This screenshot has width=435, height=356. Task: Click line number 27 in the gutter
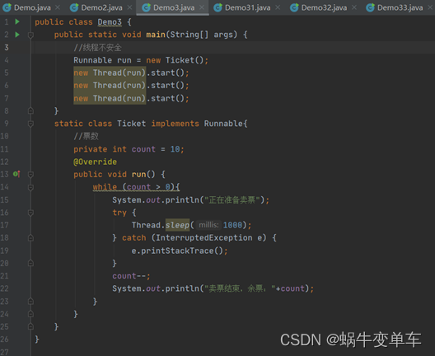[x=4, y=352]
